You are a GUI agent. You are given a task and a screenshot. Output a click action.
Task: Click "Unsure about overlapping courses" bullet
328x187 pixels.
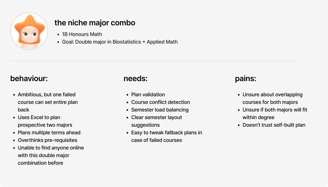pos(273,98)
